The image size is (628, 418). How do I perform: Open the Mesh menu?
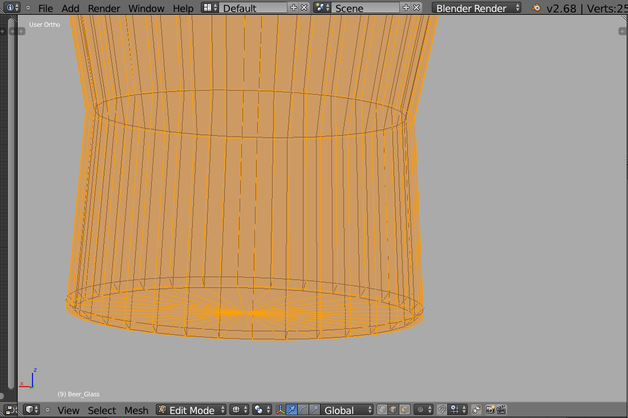136,409
